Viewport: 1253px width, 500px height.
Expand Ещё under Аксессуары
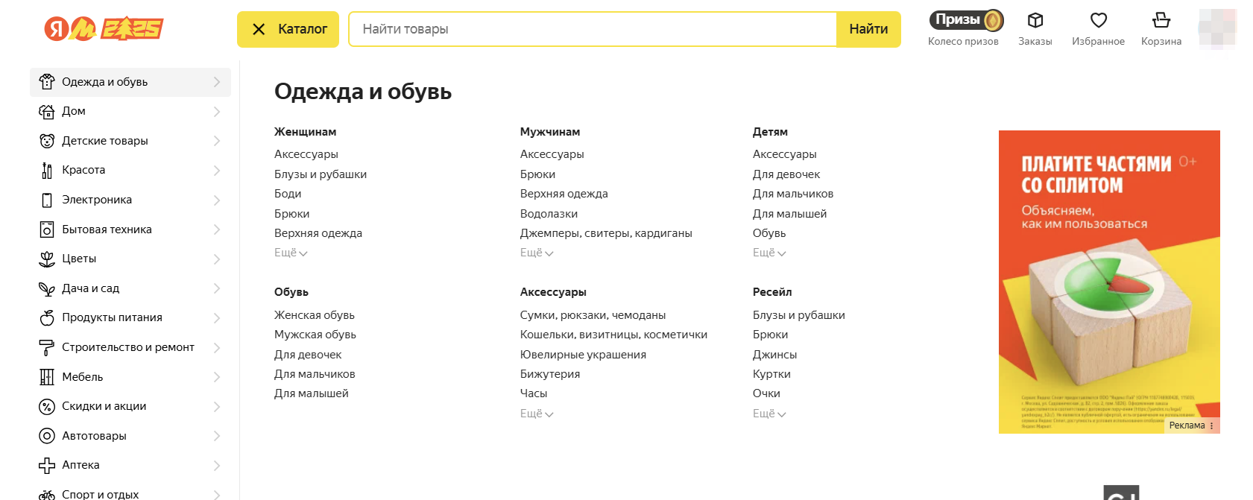tap(537, 414)
